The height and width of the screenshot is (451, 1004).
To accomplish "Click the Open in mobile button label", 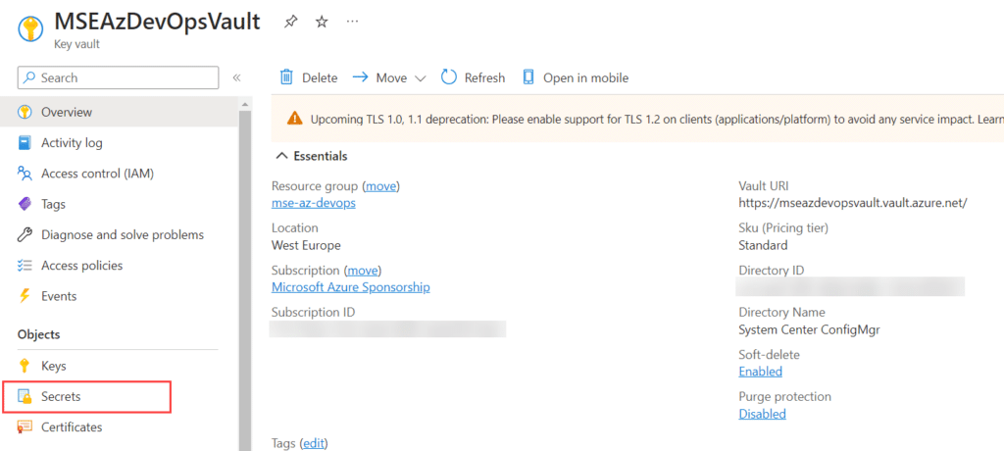I will pyautogui.click(x=586, y=78).
